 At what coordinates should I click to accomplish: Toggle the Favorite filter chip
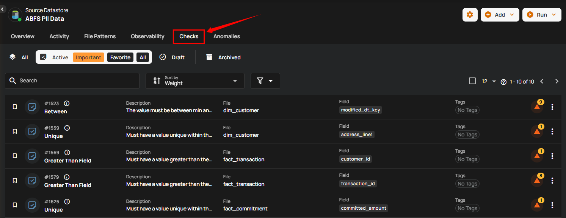pos(120,57)
